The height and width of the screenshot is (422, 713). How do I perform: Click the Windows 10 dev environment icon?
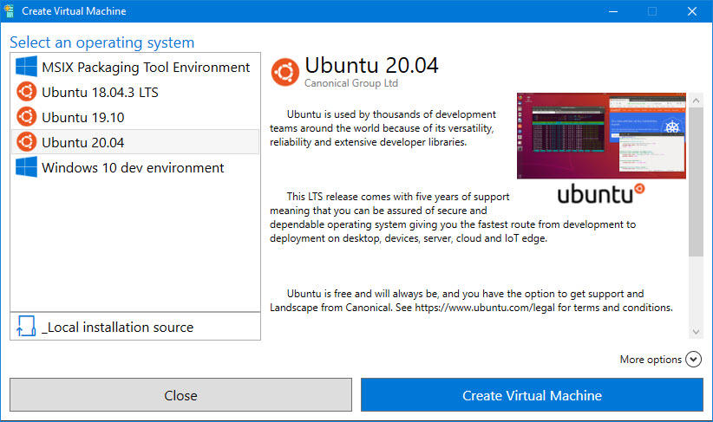click(x=26, y=167)
